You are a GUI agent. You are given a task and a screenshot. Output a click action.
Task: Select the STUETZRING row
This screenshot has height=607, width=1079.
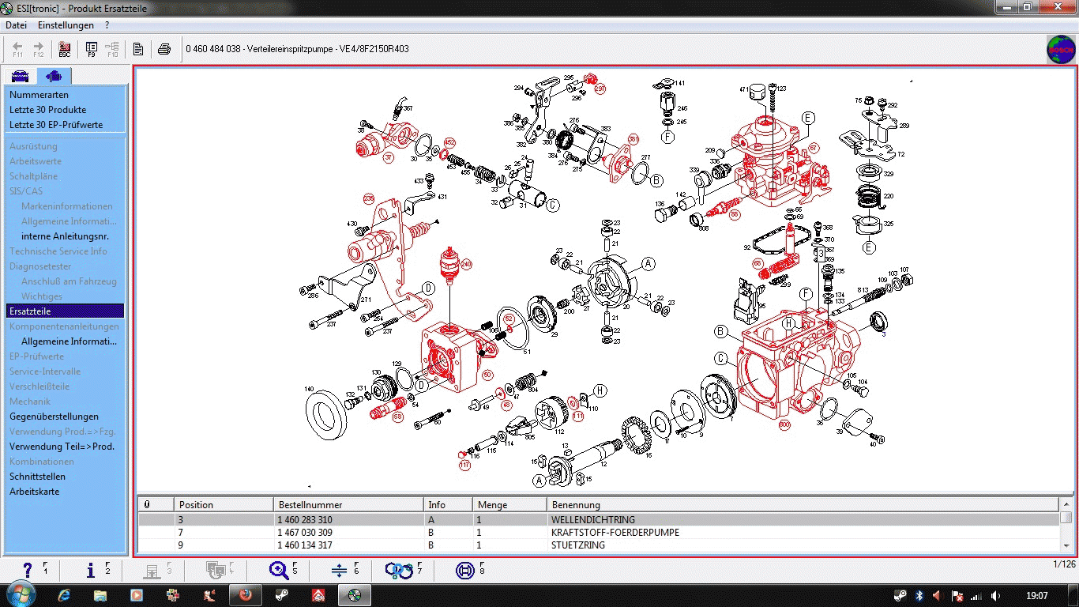599,545
